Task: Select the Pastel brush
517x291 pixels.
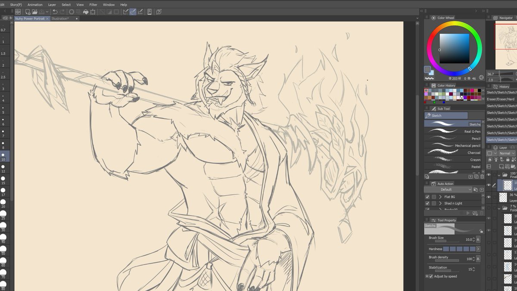Action: pos(452,167)
